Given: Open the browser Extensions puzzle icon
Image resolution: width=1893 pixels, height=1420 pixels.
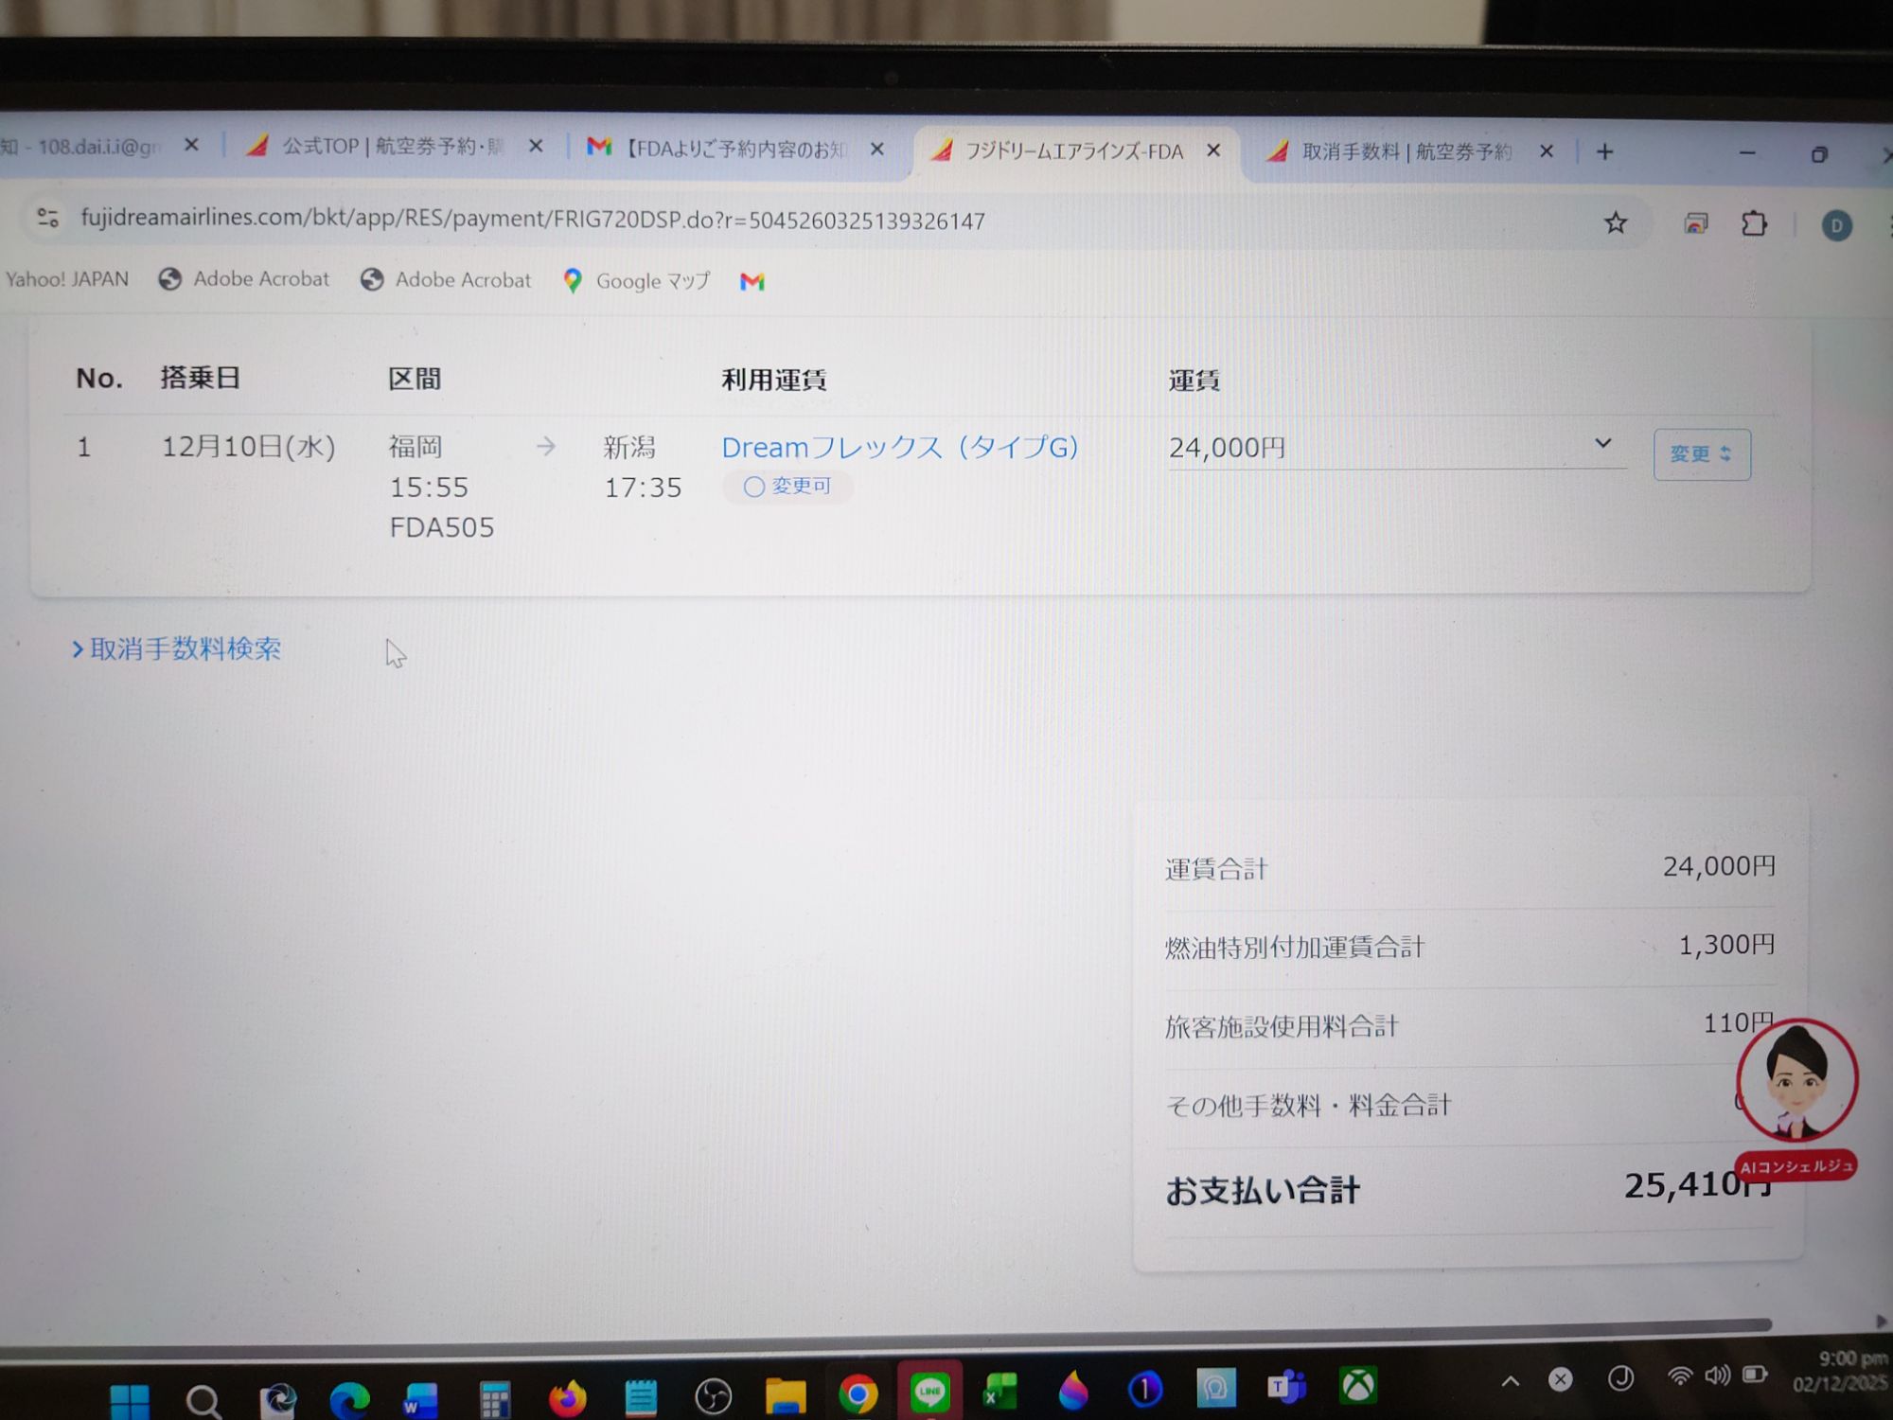Looking at the screenshot, I should [x=1753, y=224].
